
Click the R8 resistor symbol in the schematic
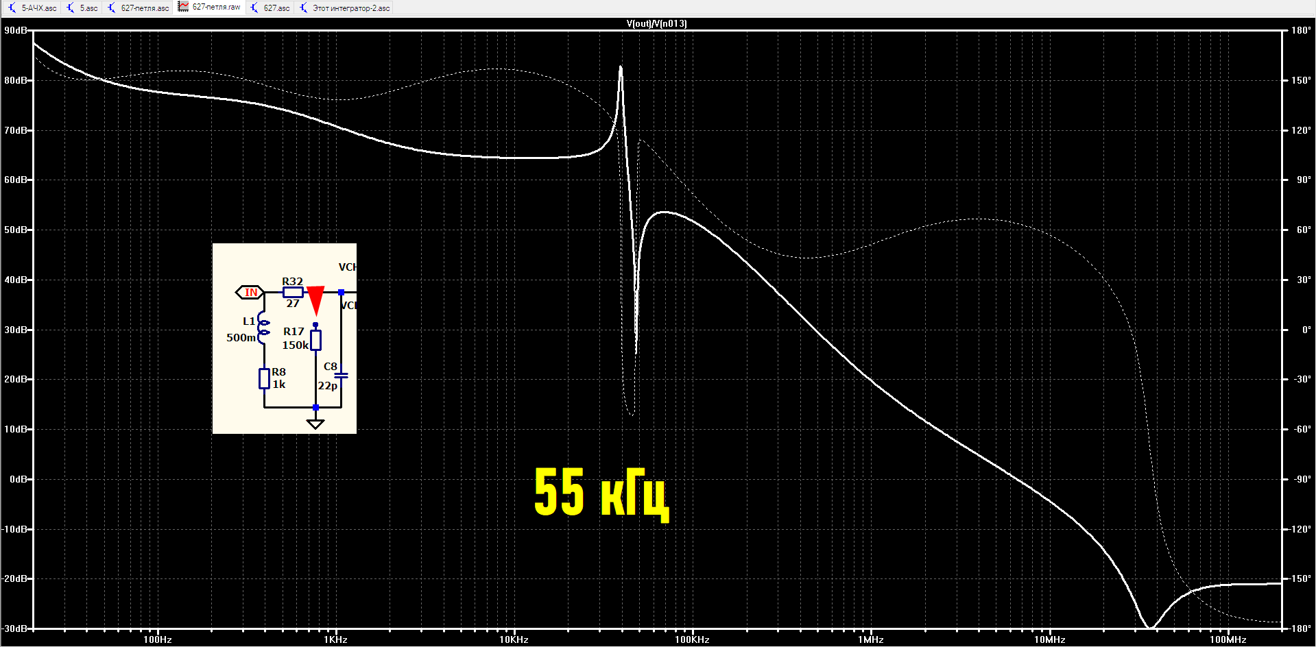(264, 378)
